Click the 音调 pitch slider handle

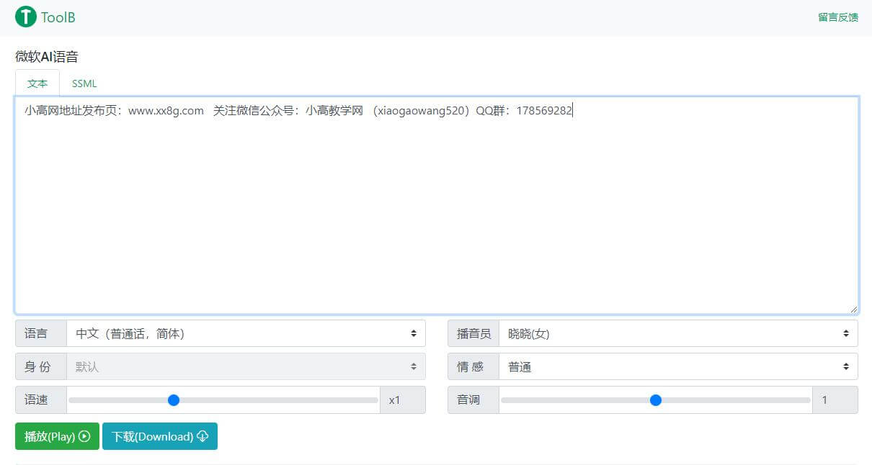coord(655,400)
